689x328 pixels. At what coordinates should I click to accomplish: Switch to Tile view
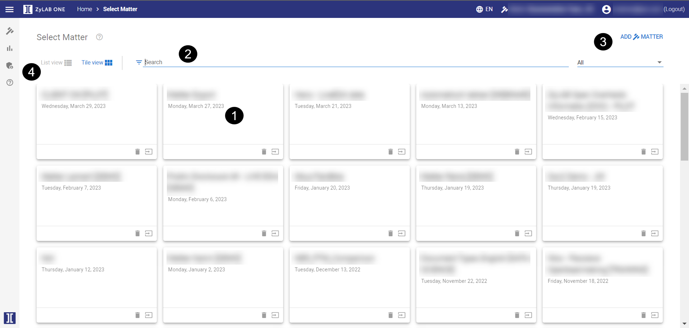pos(97,63)
